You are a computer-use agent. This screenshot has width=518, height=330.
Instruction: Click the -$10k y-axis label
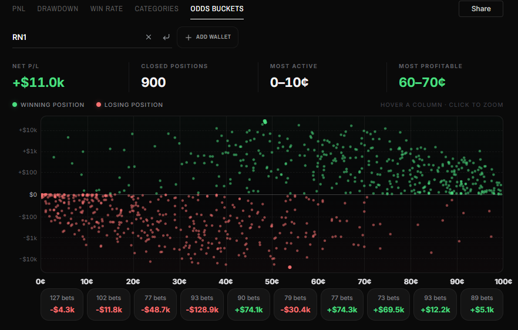tap(28, 260)
